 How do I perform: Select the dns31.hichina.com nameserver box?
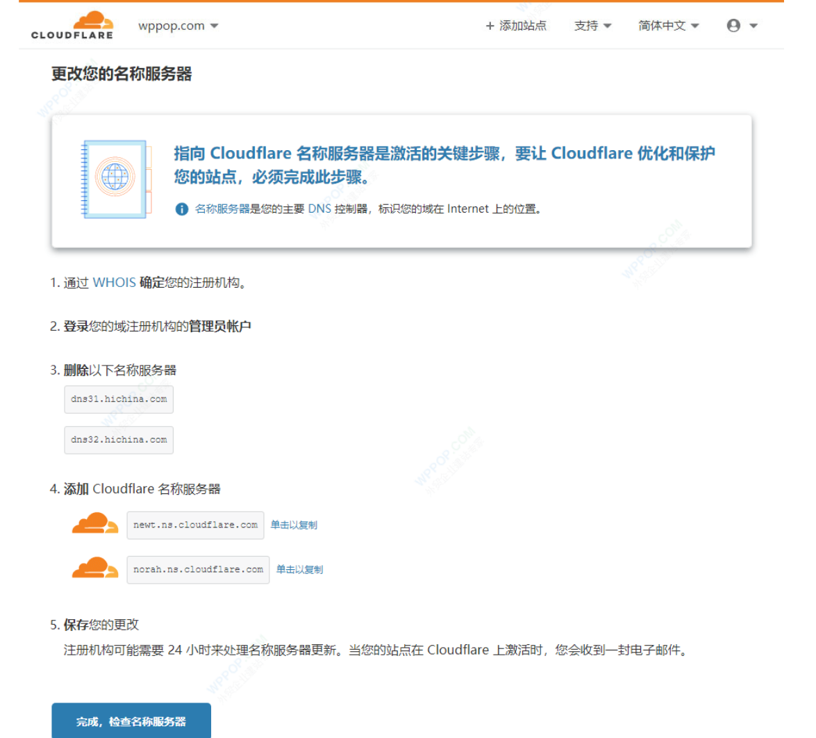click(119, 400)
